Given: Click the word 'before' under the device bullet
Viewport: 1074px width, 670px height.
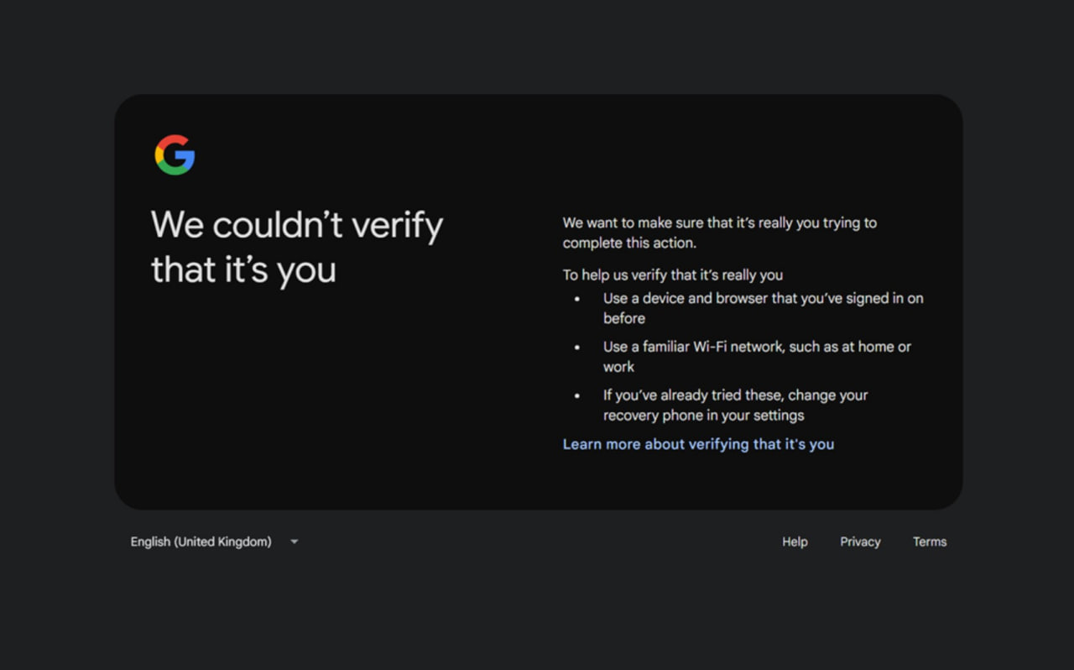Looking at the screenshot, I should (623, 319).
